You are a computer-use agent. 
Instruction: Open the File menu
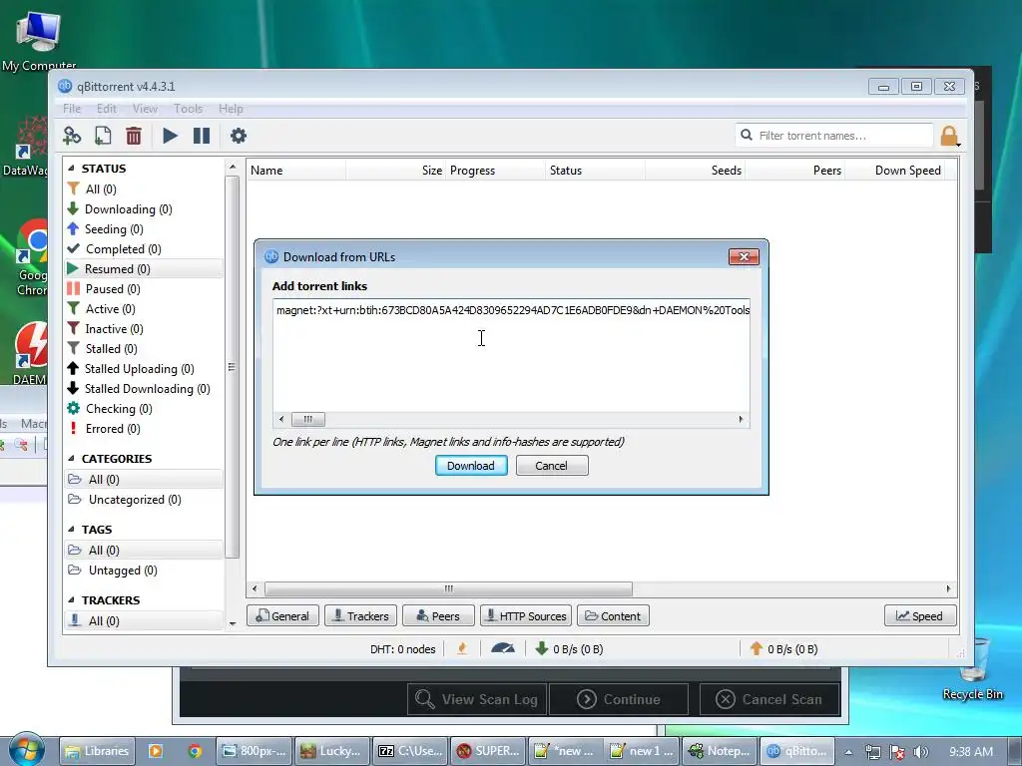72,109
